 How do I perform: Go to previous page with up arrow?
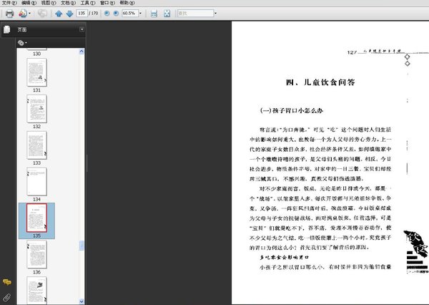59,14
